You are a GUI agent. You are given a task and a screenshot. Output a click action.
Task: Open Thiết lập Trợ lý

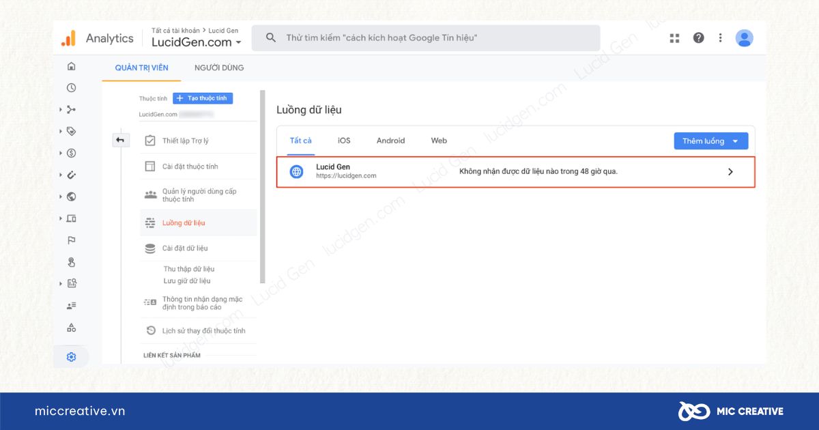coord(198,141)
